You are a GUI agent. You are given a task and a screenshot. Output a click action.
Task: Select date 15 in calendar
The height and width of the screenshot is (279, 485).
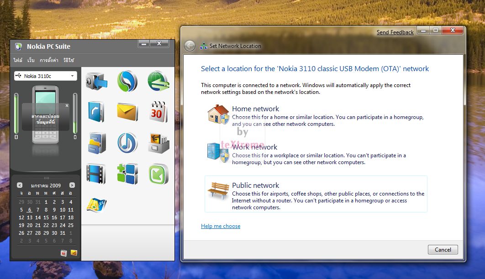click(x=46, y=217)
